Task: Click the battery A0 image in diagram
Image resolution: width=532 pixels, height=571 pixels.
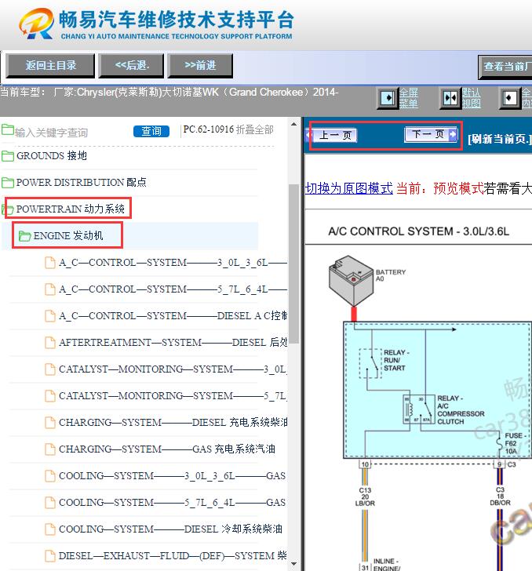Action: click(351, 281)
